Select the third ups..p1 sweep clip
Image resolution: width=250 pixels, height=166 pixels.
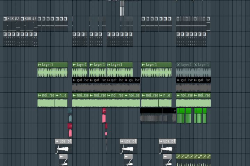(x=167, y=146)
